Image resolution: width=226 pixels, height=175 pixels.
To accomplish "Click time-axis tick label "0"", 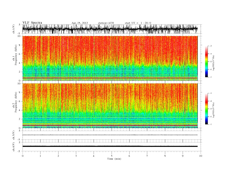I will [23, 156].
